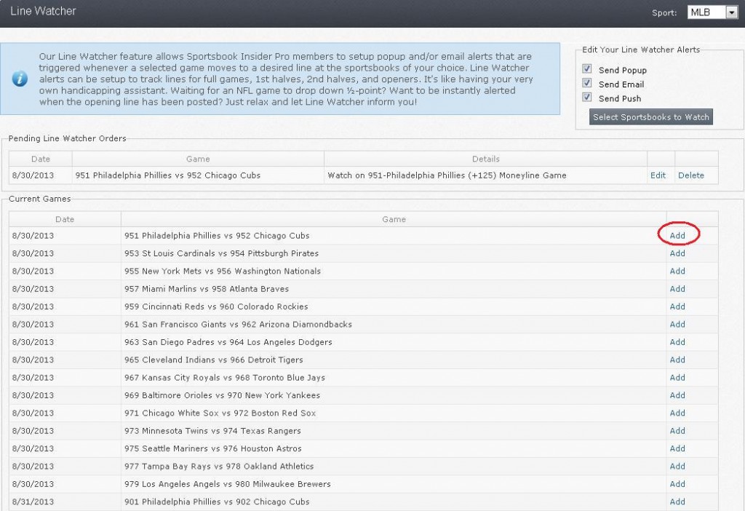Add Seattle Mariners vs Houston Astros game
This screenshot has width=745, height=511.
[x=677, y=448]
